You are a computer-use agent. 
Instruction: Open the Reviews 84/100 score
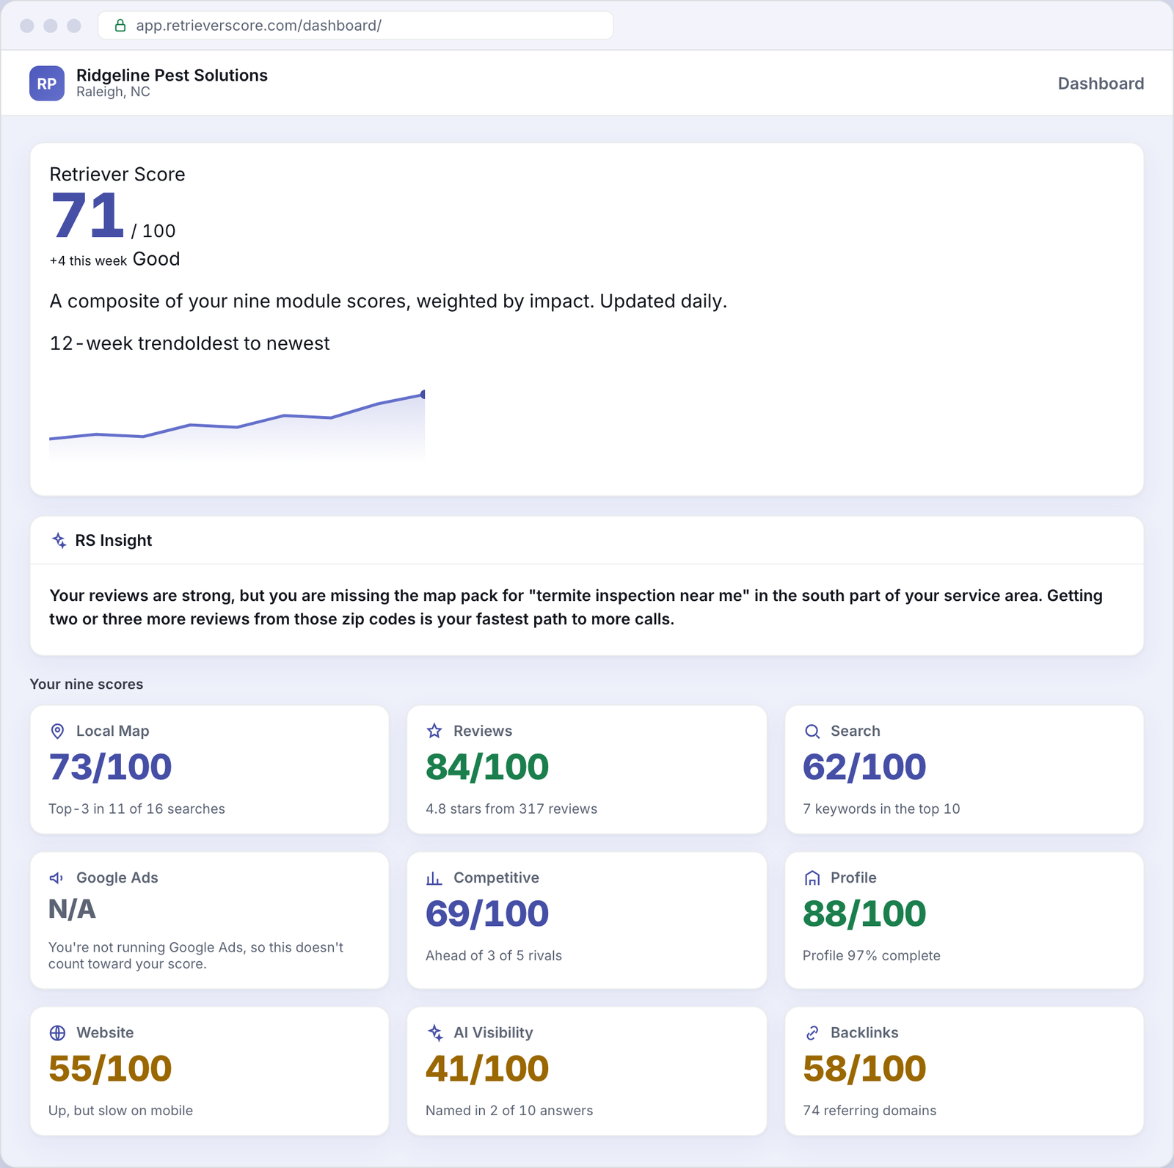click(487, 767)
